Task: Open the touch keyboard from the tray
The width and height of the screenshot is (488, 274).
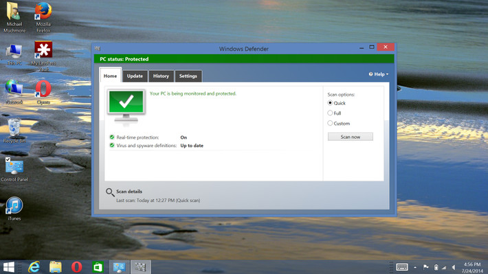Action: [x=402, y=267]
